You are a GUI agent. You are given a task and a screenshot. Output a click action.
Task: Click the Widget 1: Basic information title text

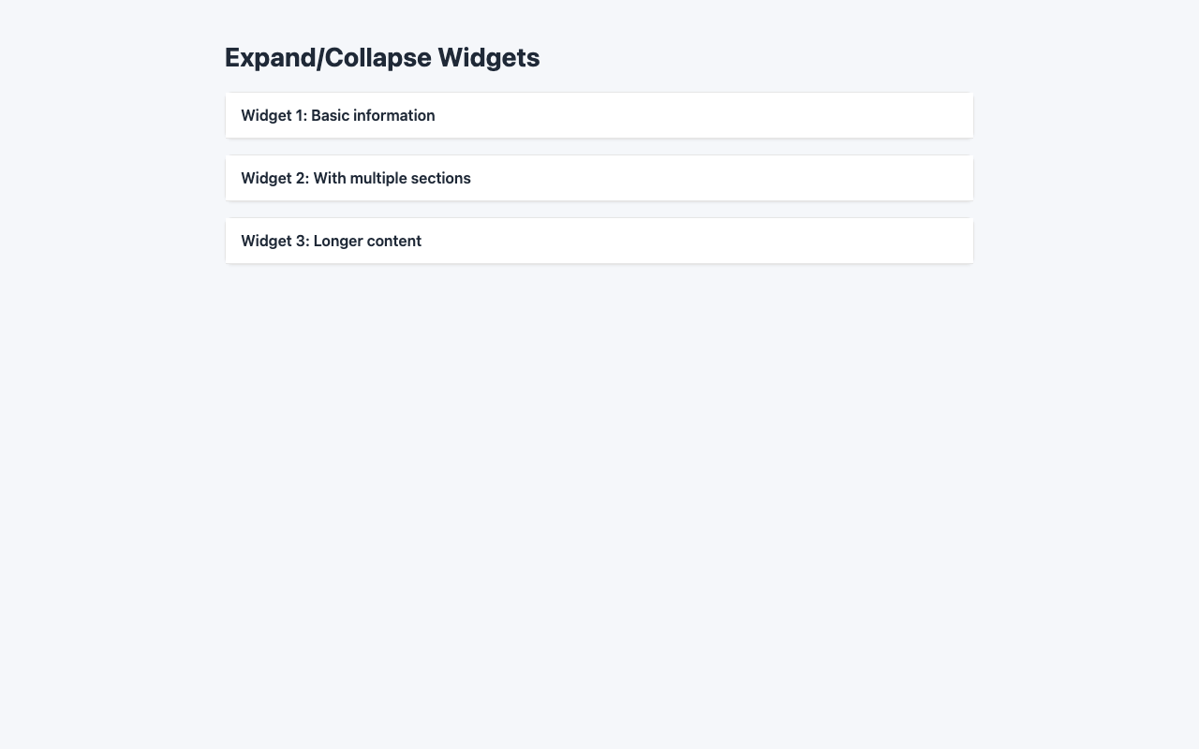[337, 115]
